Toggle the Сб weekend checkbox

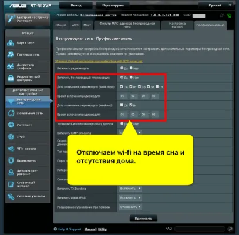(122, 105)
